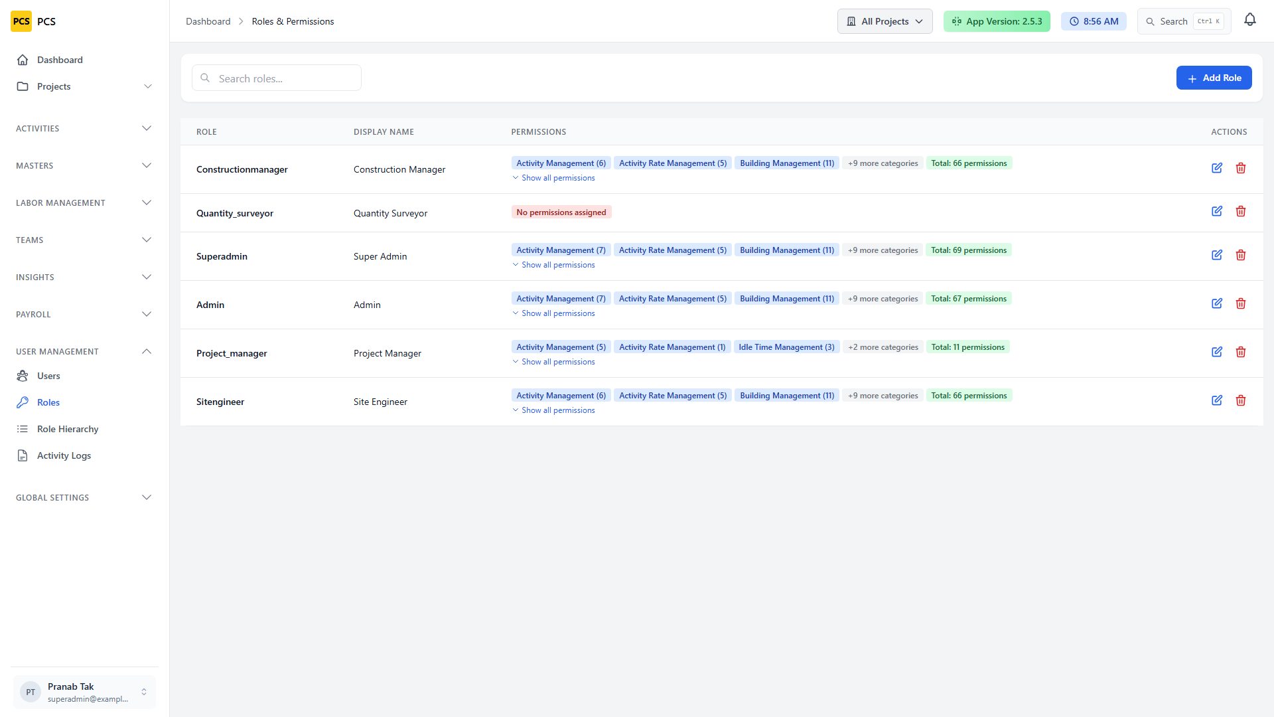Expand the Masters section

click(84, 165)
